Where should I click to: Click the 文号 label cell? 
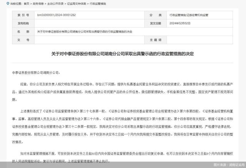pos(23,40)
